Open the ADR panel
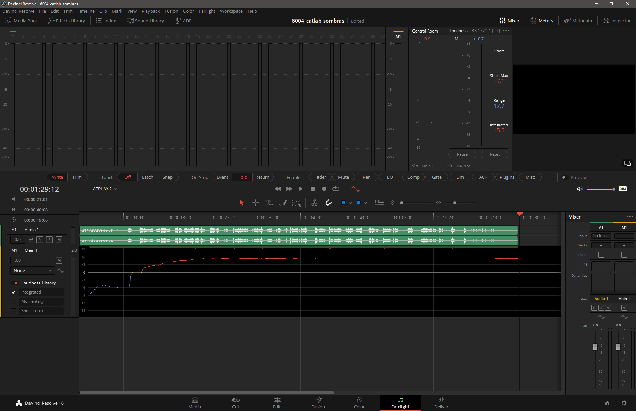Image resolution: width=636 pixels, height=411 pixels. 183,21
